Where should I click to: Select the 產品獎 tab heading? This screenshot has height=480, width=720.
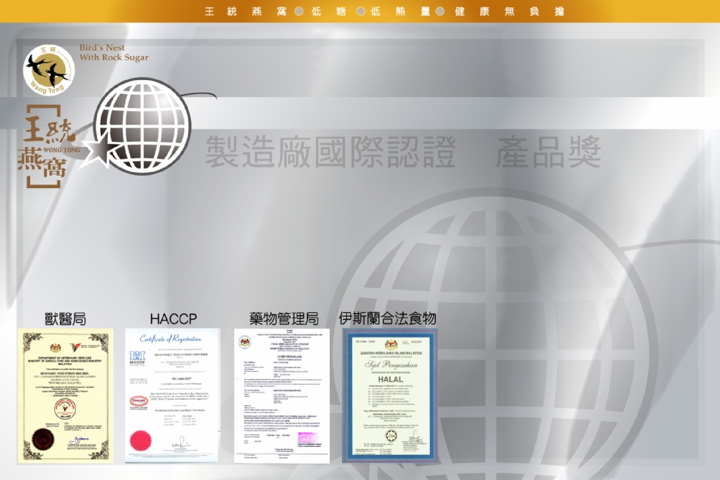pos(548,152)
